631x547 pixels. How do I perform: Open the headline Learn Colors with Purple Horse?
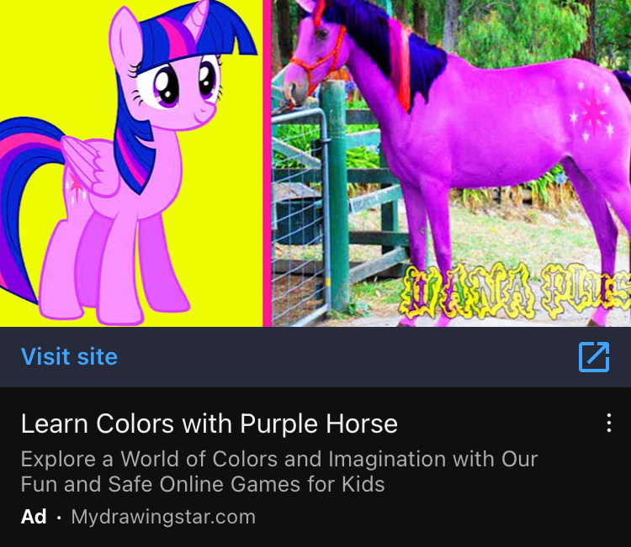point(209,423)
